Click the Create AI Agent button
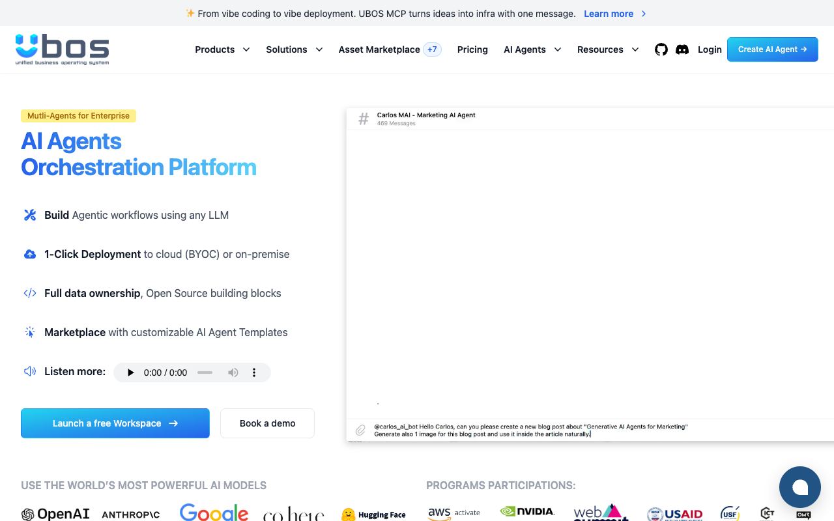 [x=772, y=49]
